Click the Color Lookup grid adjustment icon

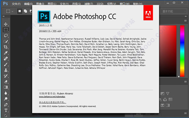170,99
